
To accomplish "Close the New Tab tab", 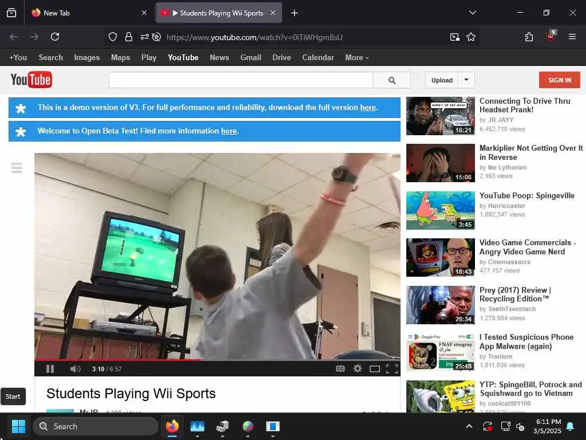I will point(144,13).
